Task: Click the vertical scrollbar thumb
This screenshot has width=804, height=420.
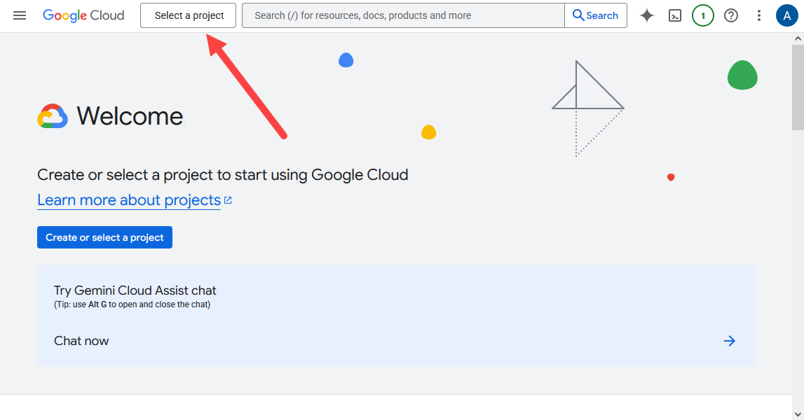Action: tap(798, 87)
